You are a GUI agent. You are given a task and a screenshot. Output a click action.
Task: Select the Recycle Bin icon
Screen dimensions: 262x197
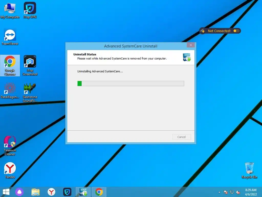(249, 170)
